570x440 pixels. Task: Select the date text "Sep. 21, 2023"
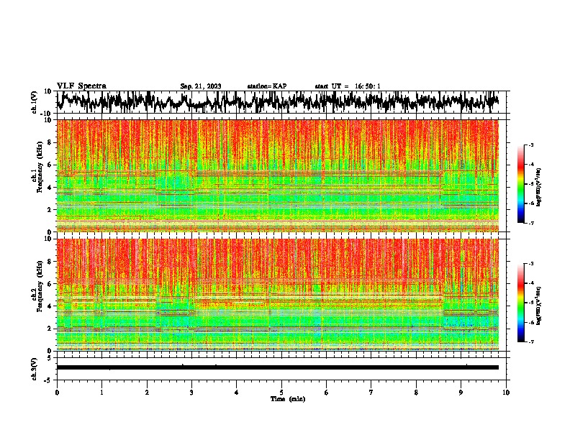[201, 86]
